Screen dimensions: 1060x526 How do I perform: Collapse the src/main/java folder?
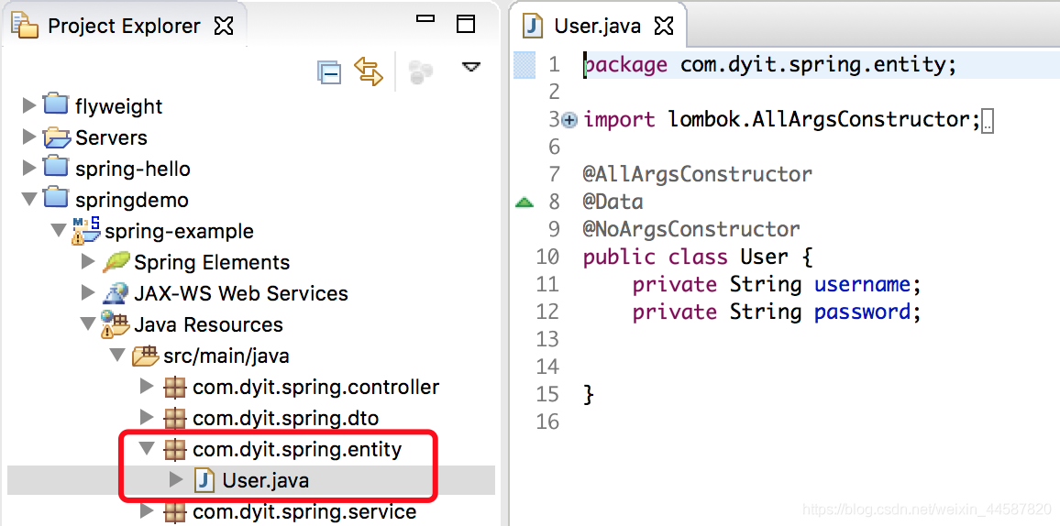coord(117,356)
